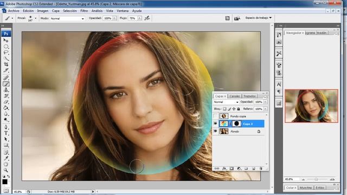Swap foreground and background colors
347x195 pixels.
pos(8,176)
